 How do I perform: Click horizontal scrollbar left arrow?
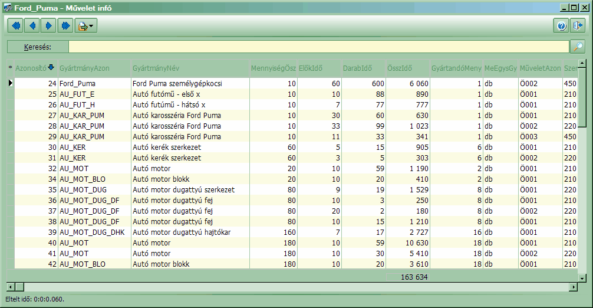tap(11, 287)
